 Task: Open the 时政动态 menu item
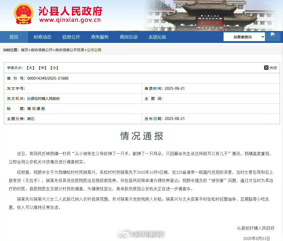42,37
